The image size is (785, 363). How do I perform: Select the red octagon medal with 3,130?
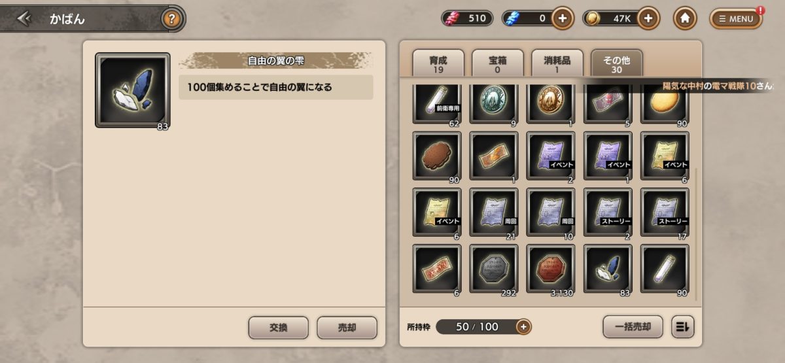pos(551,269)
